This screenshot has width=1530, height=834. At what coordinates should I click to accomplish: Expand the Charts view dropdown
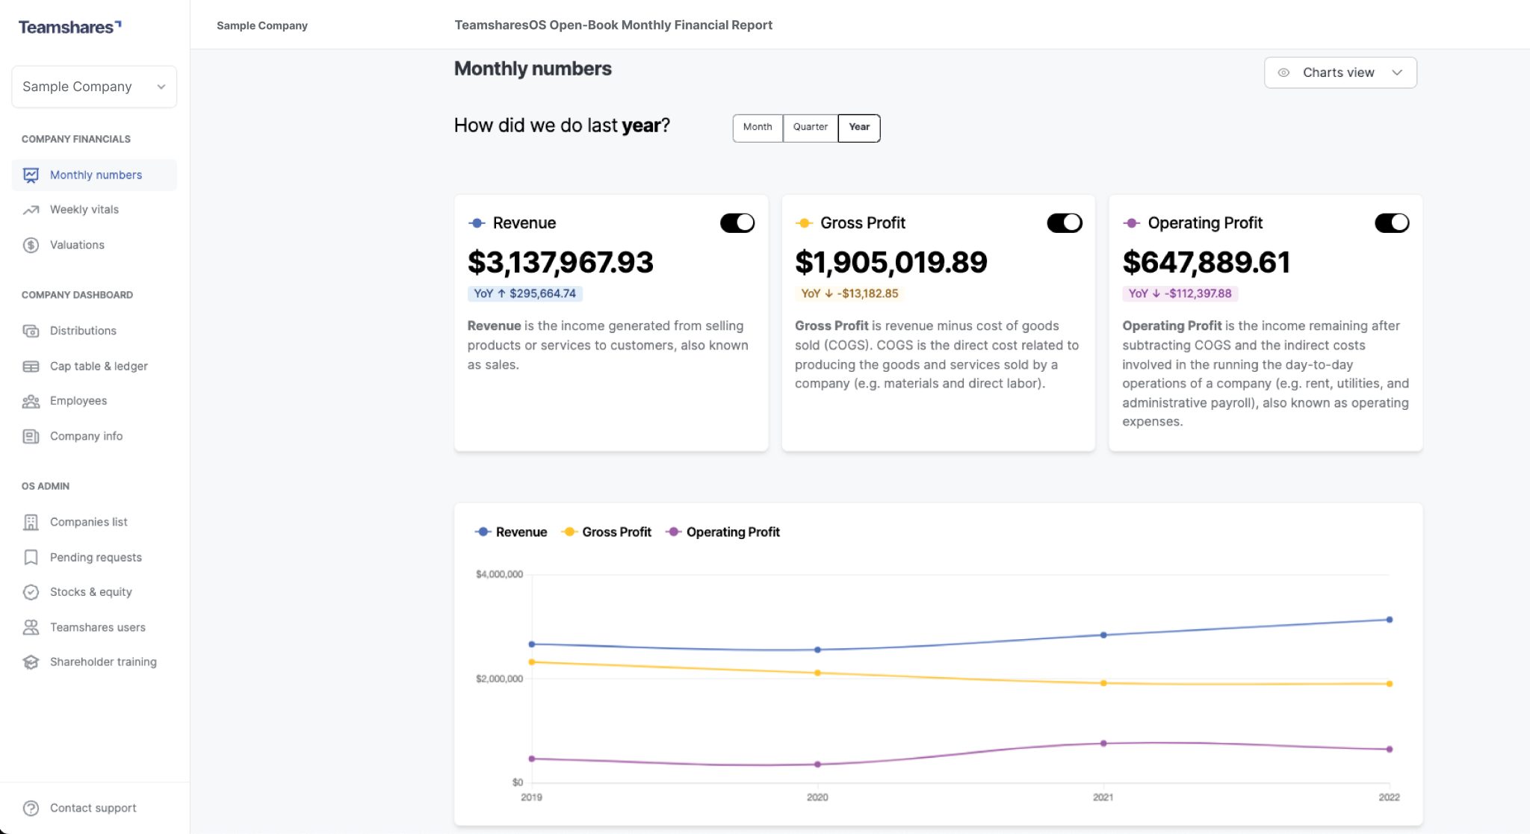(x=1339, y=72)
